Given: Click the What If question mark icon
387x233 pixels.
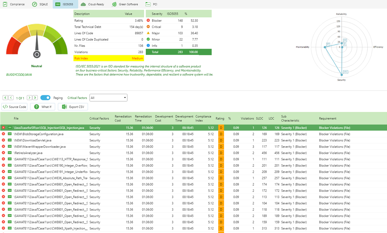Looking at the screenshot, I should (37, 107).
